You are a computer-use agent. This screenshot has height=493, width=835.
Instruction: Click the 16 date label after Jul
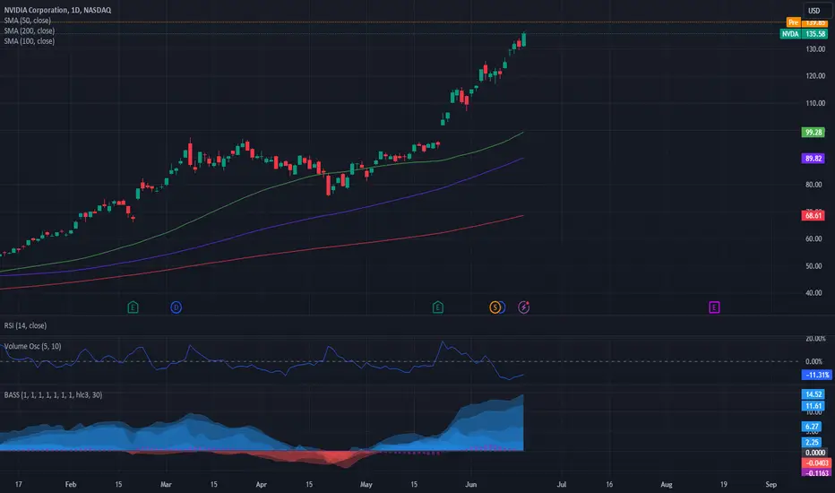tap(609, 485)
